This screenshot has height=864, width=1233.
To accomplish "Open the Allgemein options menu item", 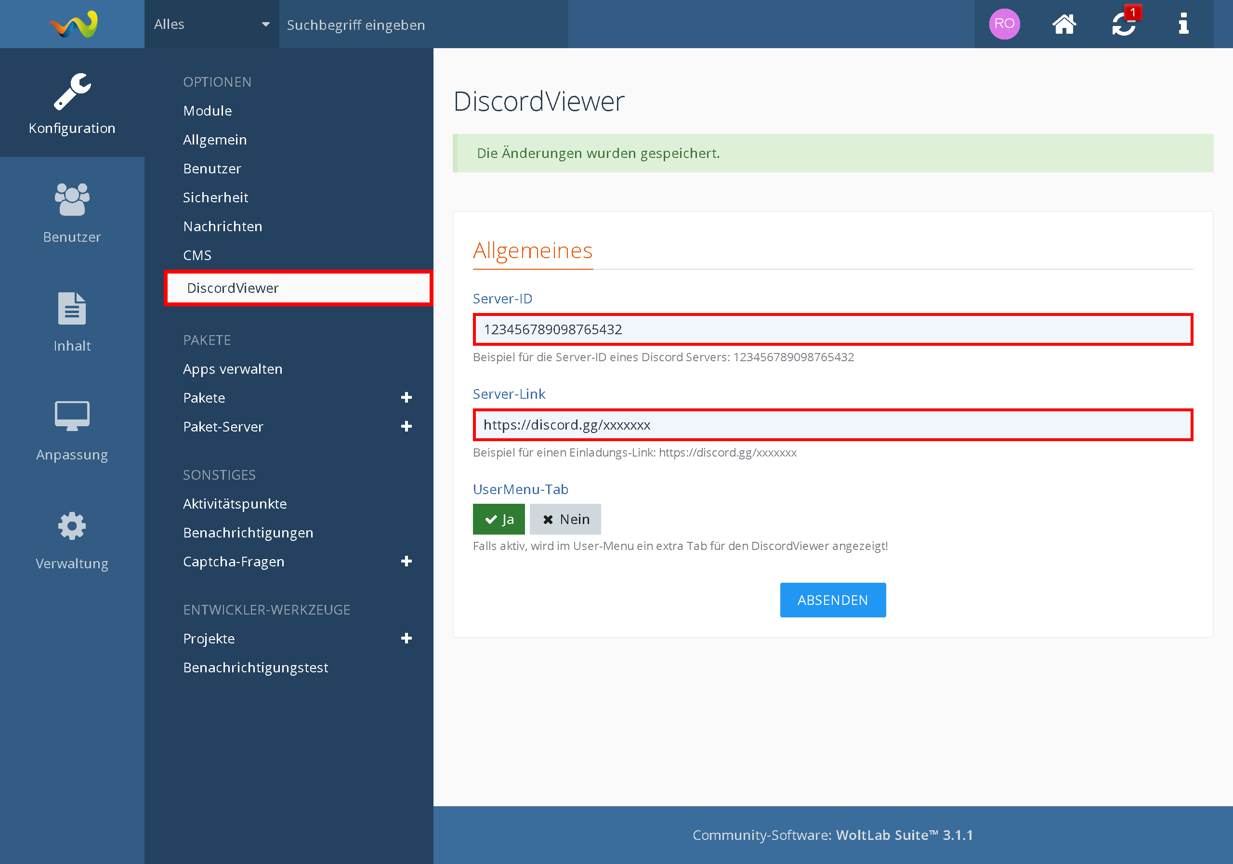I will click(x=215, y=140).
